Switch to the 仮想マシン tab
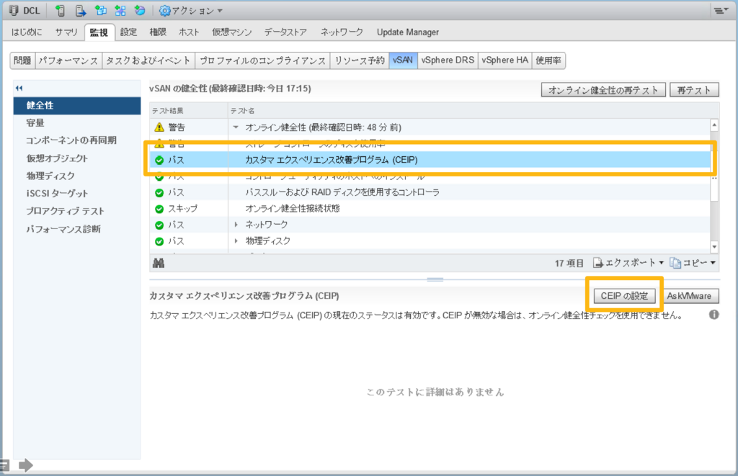This screenshot has height=476, width=738. (231, 32)
